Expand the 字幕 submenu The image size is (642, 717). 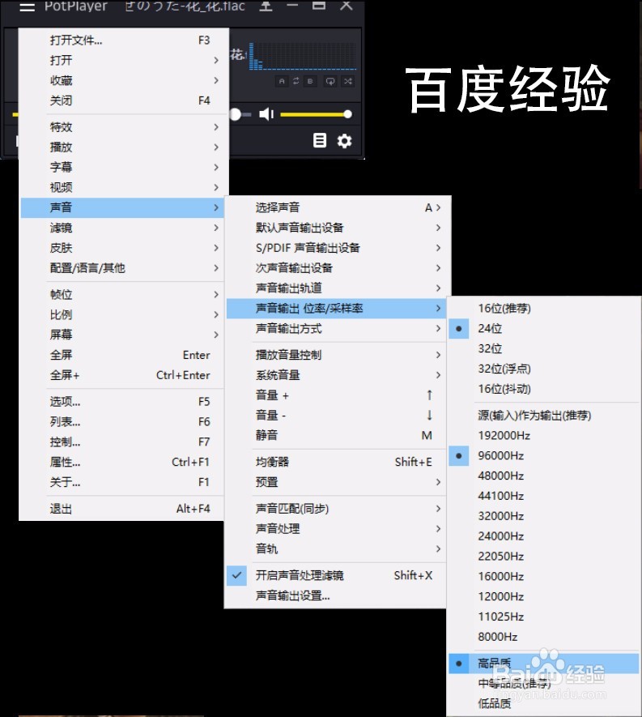(x=122, y=168)
